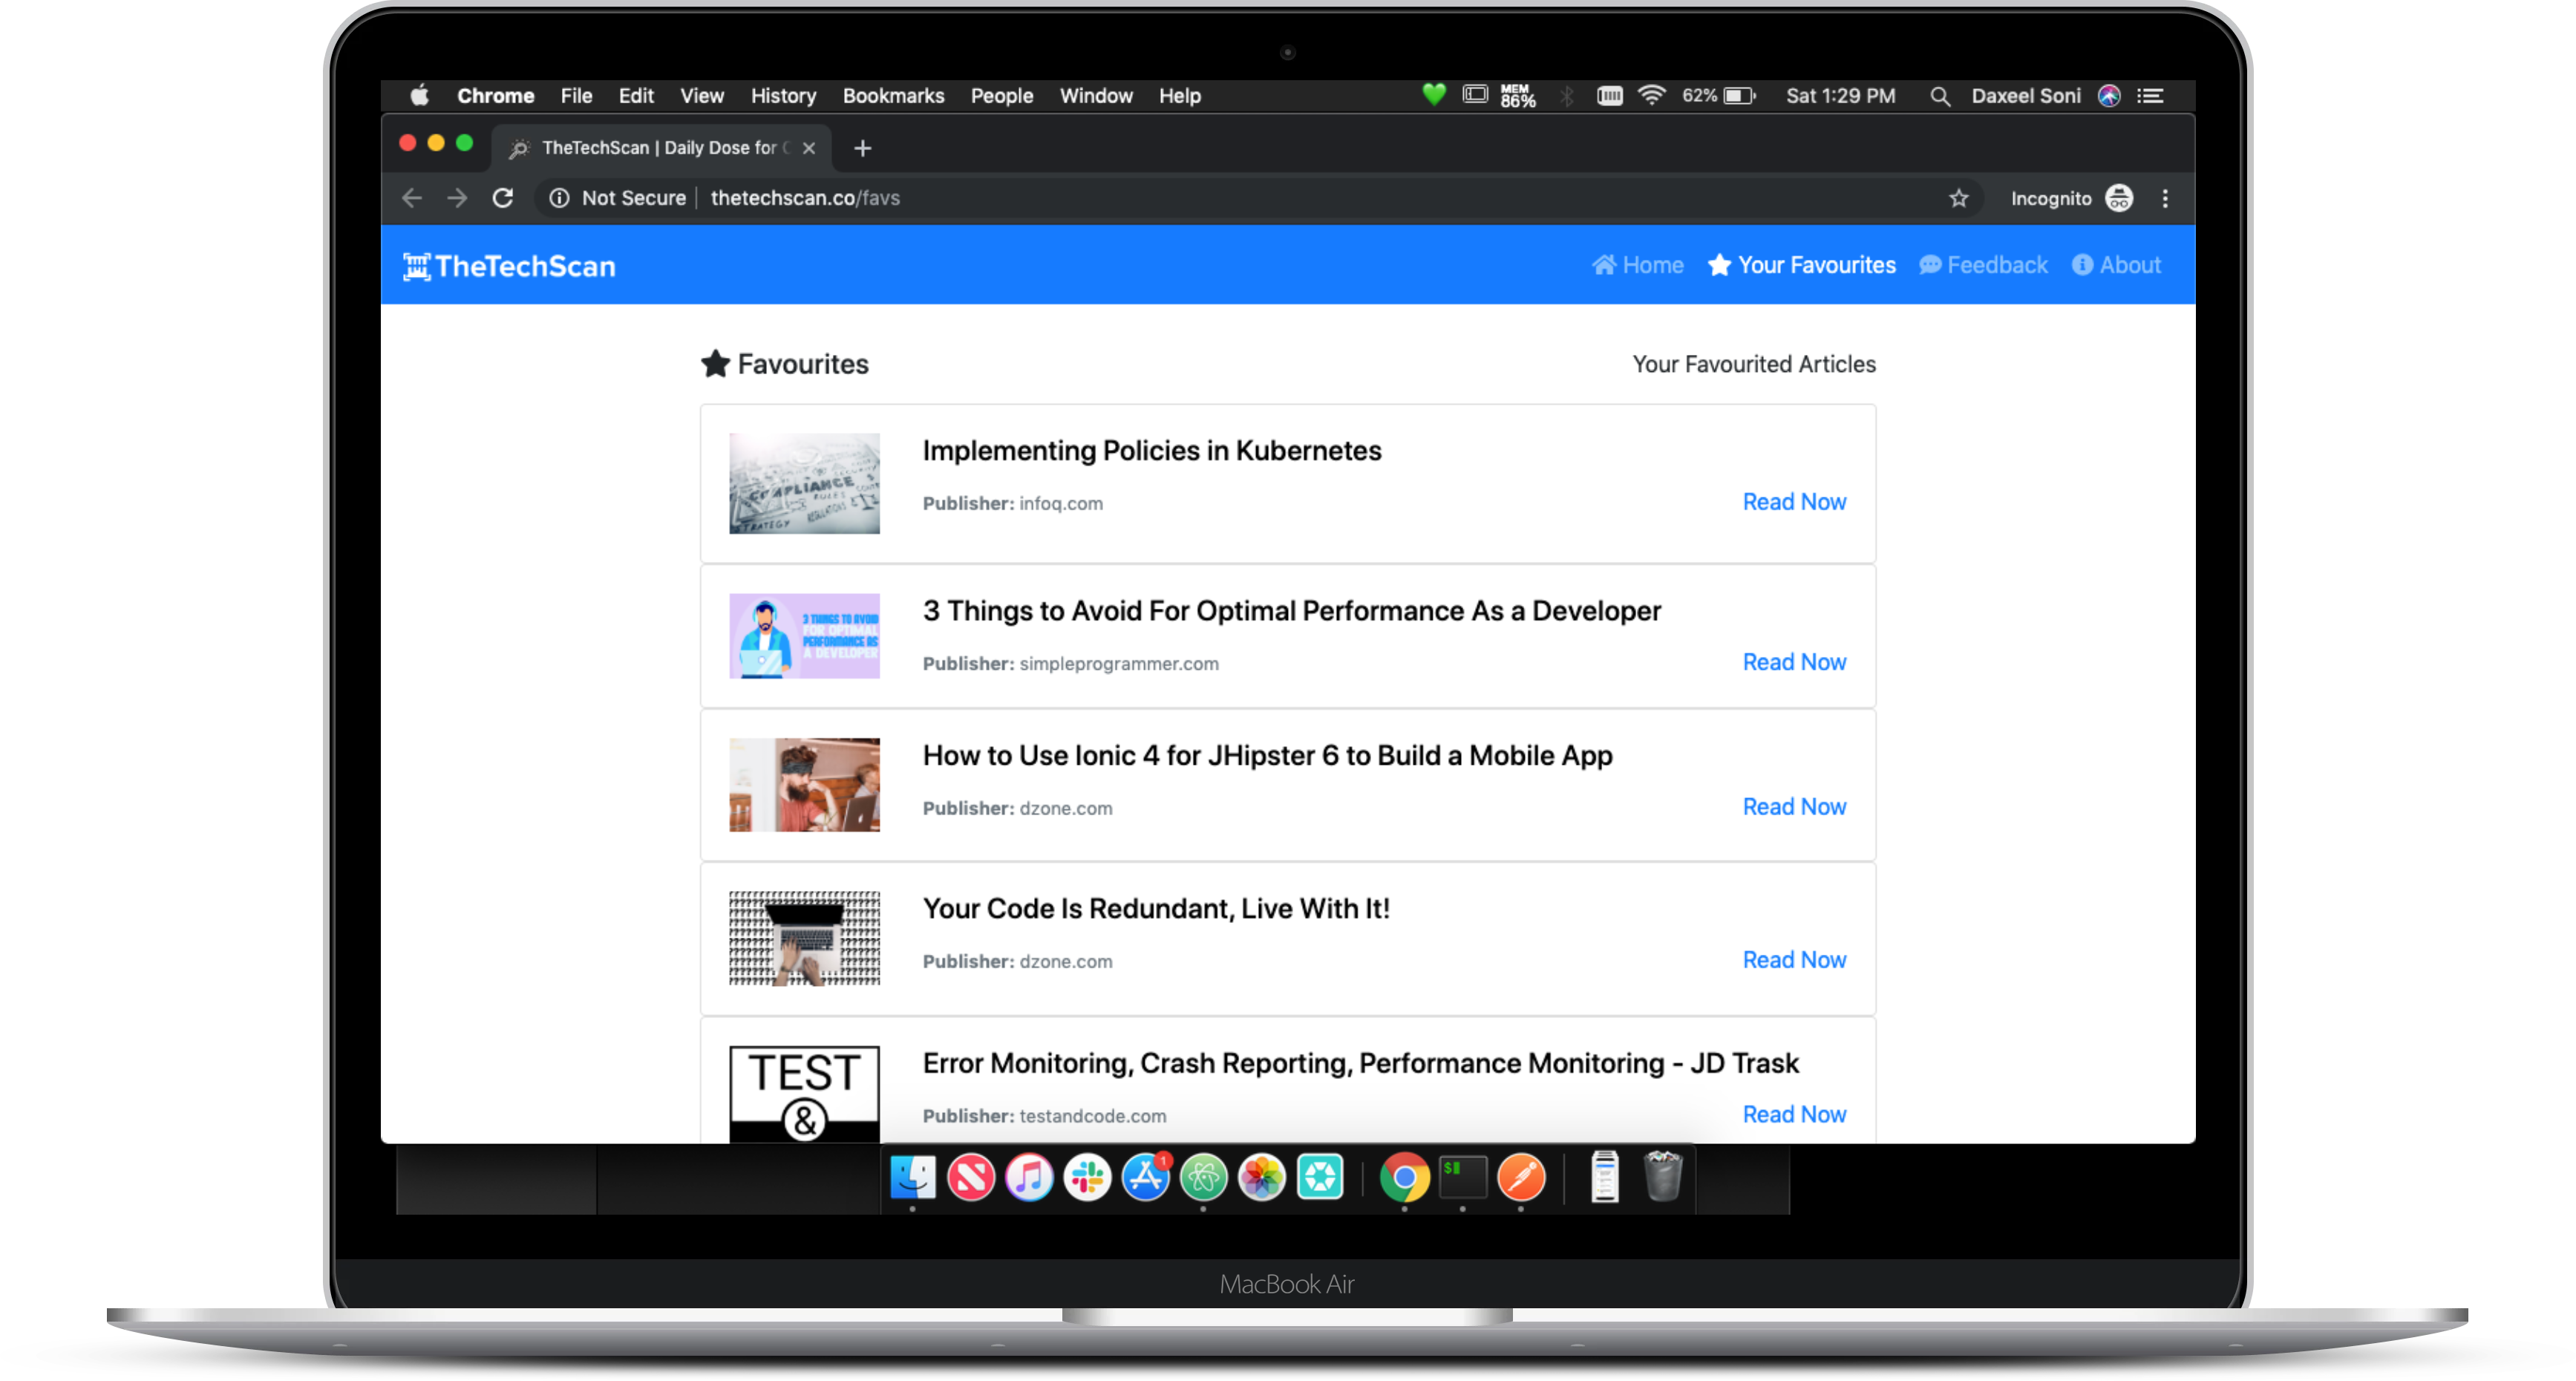Select the Home icon in the navigation bar
The width and height of the screenshot is (2576, 1381).
[x=1606, y=265]
